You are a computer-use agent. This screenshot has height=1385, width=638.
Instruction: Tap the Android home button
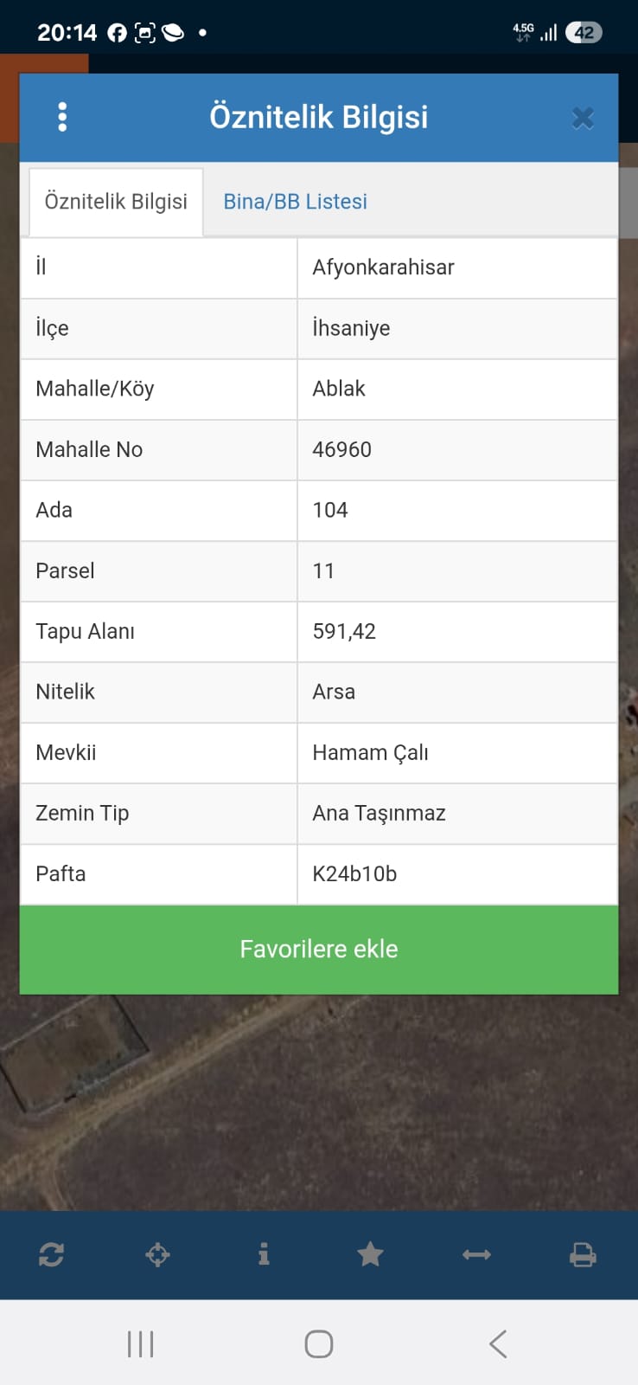319,1343
